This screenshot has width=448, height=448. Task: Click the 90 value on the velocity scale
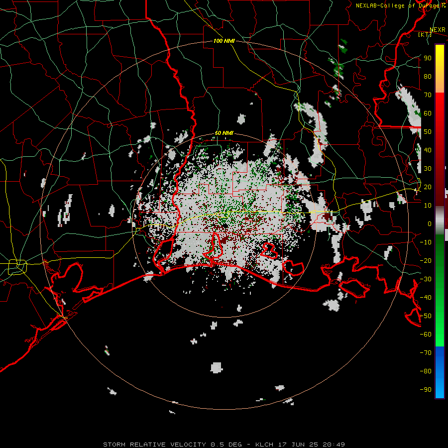428,58
